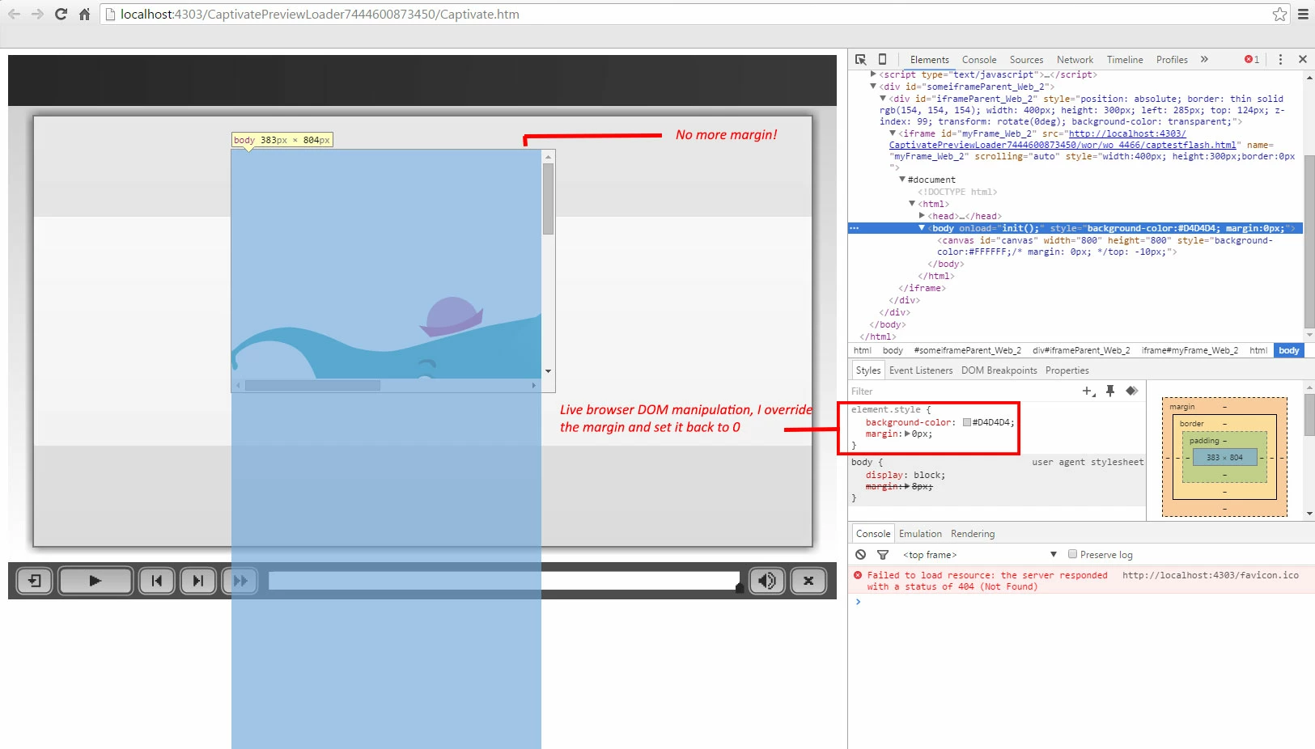Screen dimensions: 1315x749
Task: Open the Network tab
Action: coord(1075,60)
